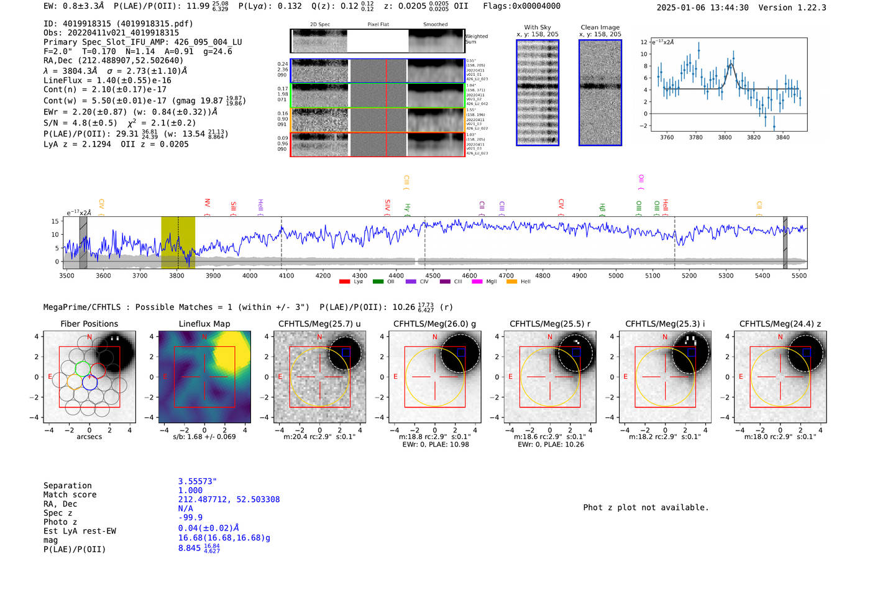Click the Primary Spec_Slot_IFU_AMP: 426_095_004_LU line

(x=143, y=42)
